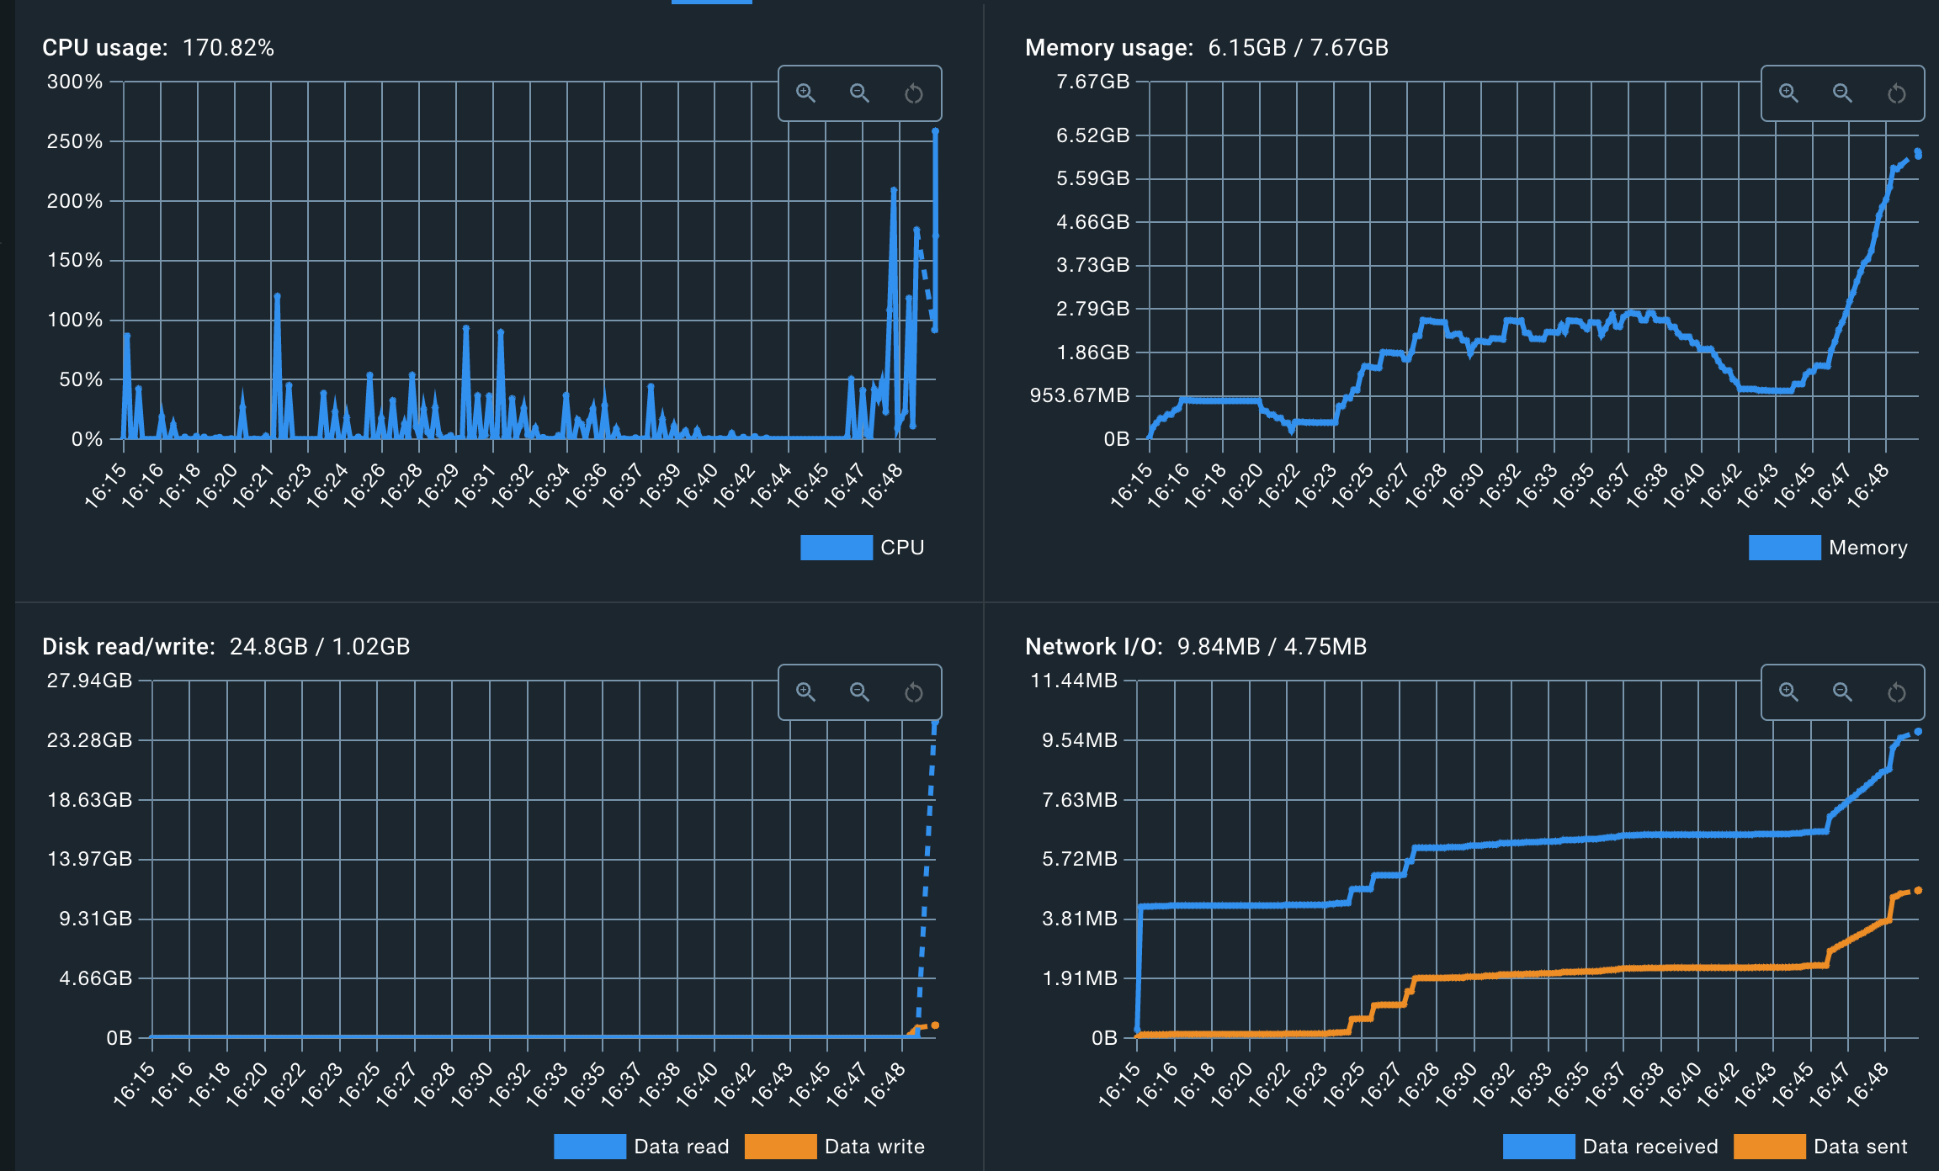The height and width of the screenshot is (1171, 1939).
Task: Reset zoom on the Network I/O chart
Action: click(x=1895, y=691)
